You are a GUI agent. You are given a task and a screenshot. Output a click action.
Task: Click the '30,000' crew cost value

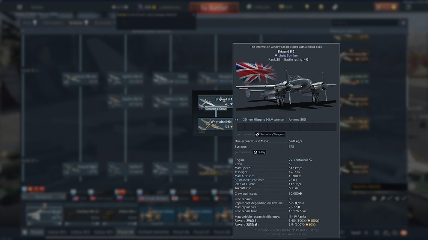pos(295,194)
